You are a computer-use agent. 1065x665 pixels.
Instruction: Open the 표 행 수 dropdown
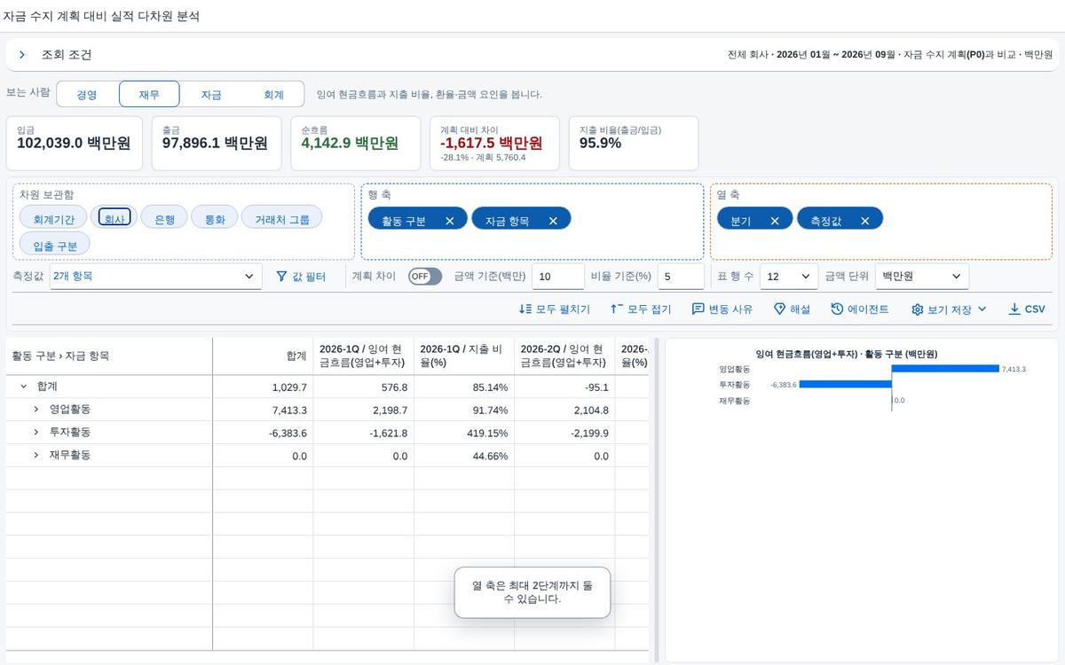(789, 276)
